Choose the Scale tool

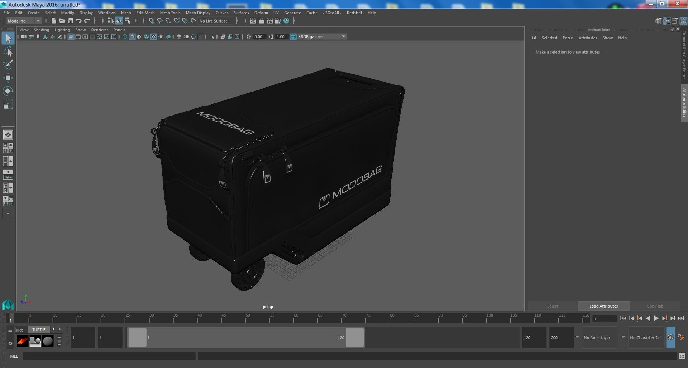coord(8,104)
